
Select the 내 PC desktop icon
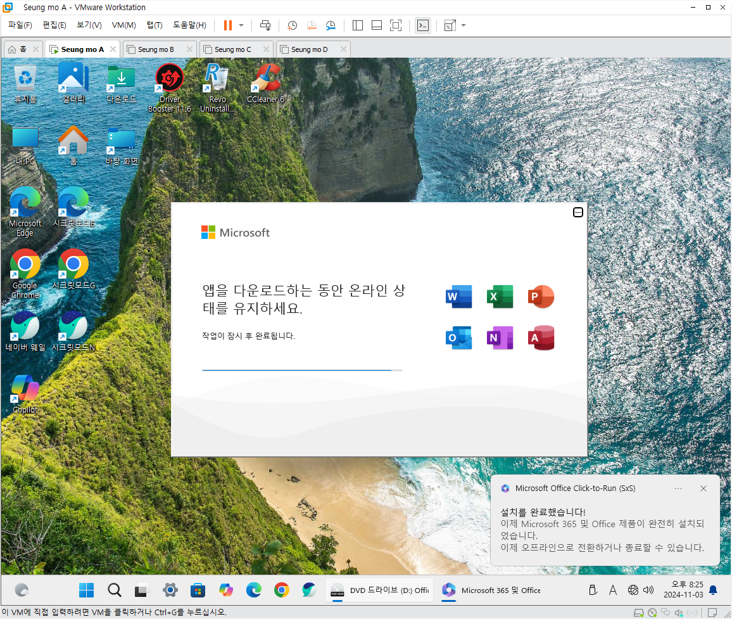pyautogui.click(x=25, y=146)
